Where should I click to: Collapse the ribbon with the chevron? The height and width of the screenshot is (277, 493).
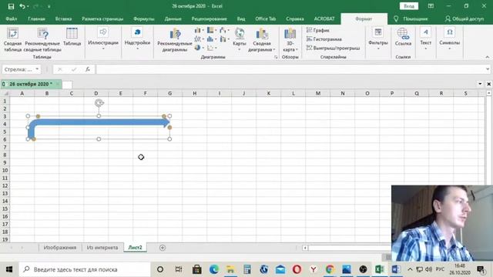[488, 57]
